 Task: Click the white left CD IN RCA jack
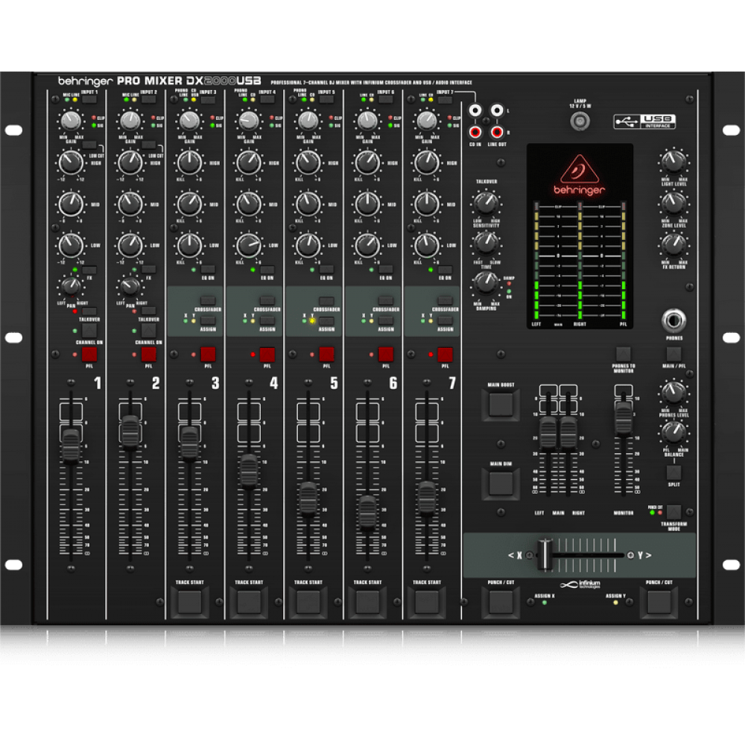coord(475,111)
